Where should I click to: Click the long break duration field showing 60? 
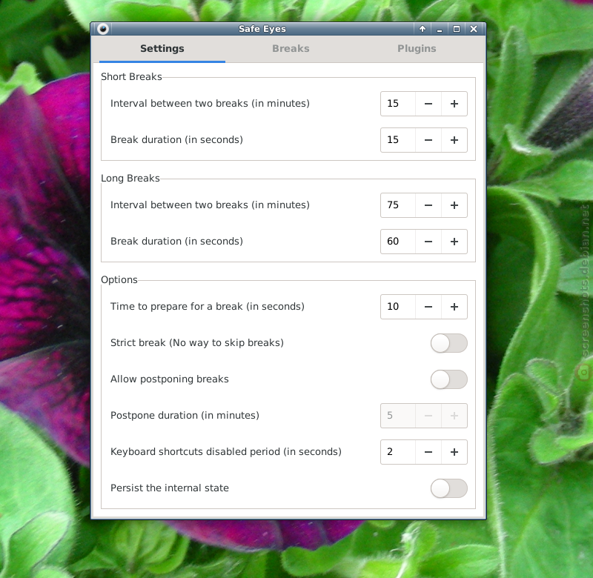click(x=398, y=242)
